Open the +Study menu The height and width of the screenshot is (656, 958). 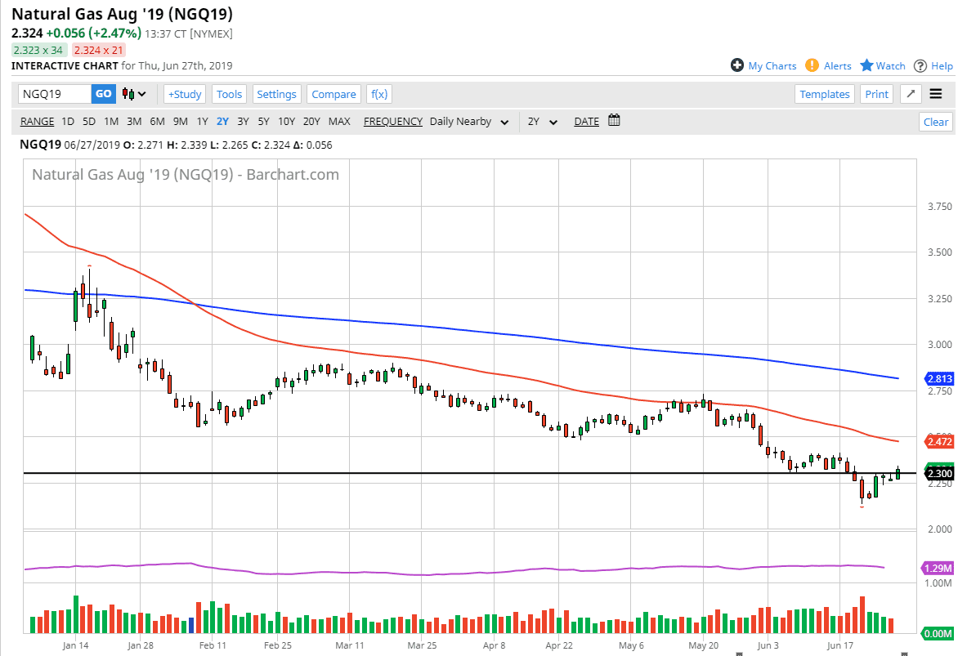click(x=185, y=94)
